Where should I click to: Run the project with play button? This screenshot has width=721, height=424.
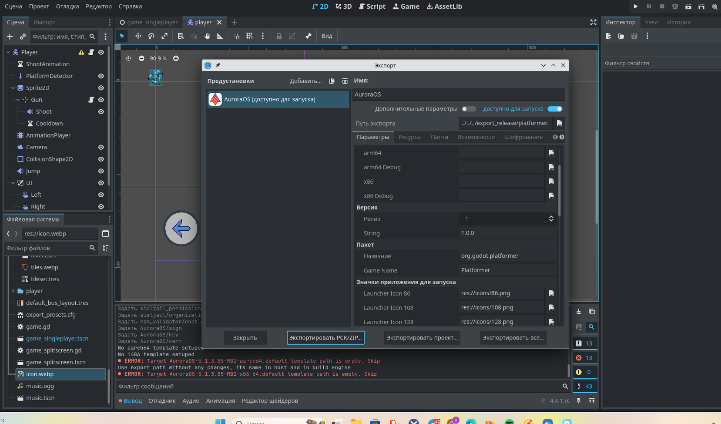635,7
